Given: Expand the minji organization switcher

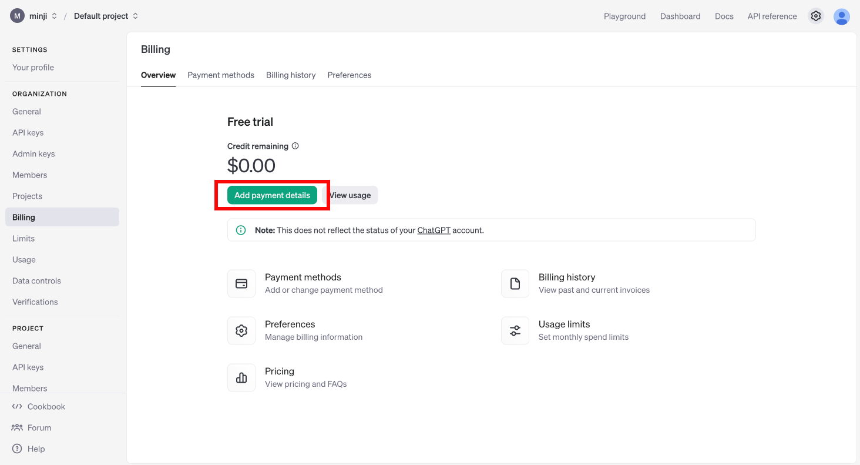Looking at the screenshot, I should coord(34,16).
